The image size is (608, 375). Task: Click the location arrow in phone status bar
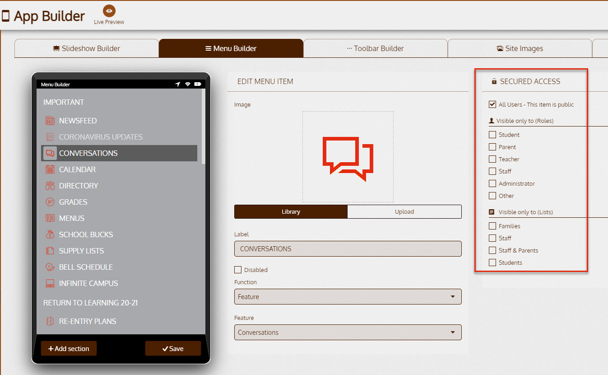pos(178,84)
